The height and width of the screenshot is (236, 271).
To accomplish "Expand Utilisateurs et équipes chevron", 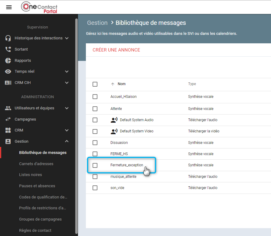I will coord(67,108).
